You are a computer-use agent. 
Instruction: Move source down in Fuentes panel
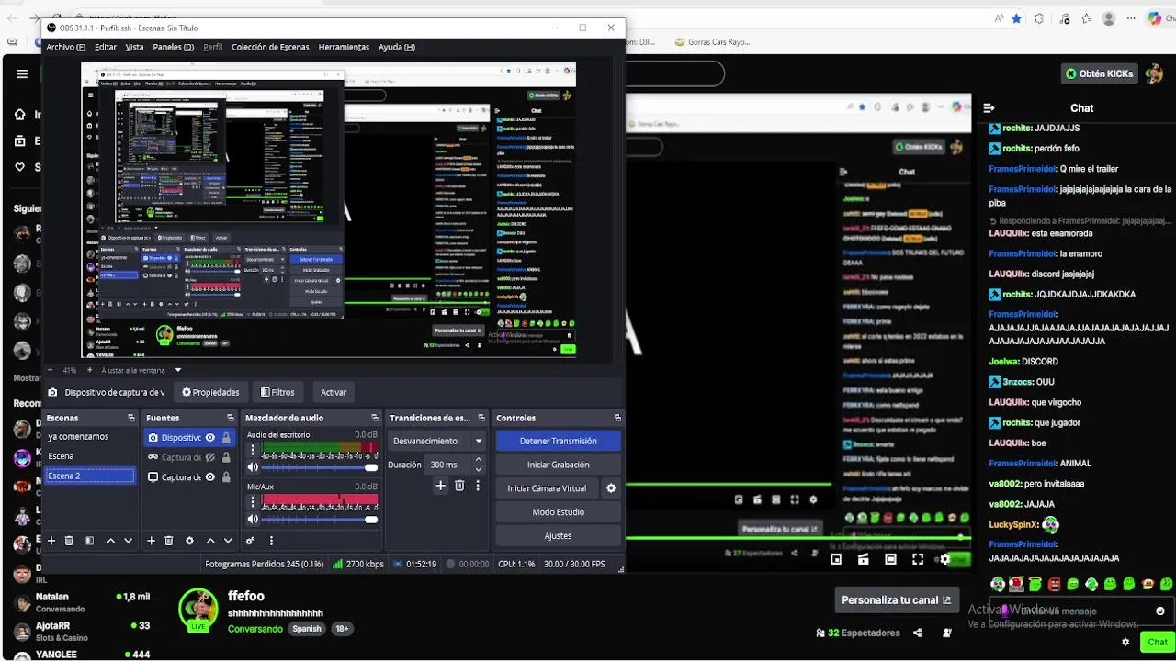(x=228, y=541)
